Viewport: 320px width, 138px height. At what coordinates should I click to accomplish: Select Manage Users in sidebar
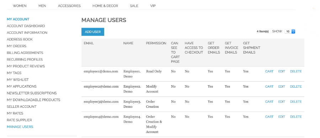pos(20,127)
